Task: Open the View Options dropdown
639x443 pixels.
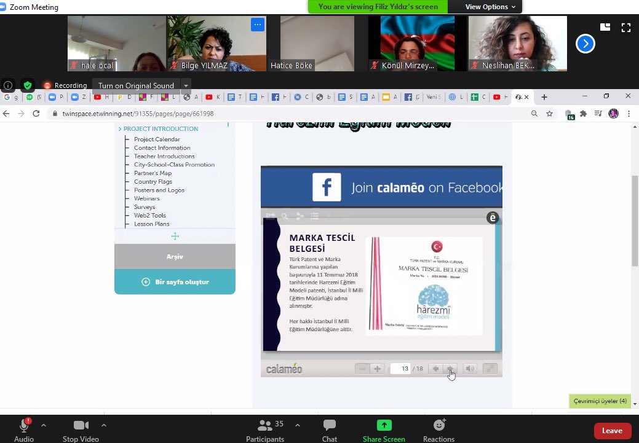Action: pyautogui.click(x=490, y=7)
